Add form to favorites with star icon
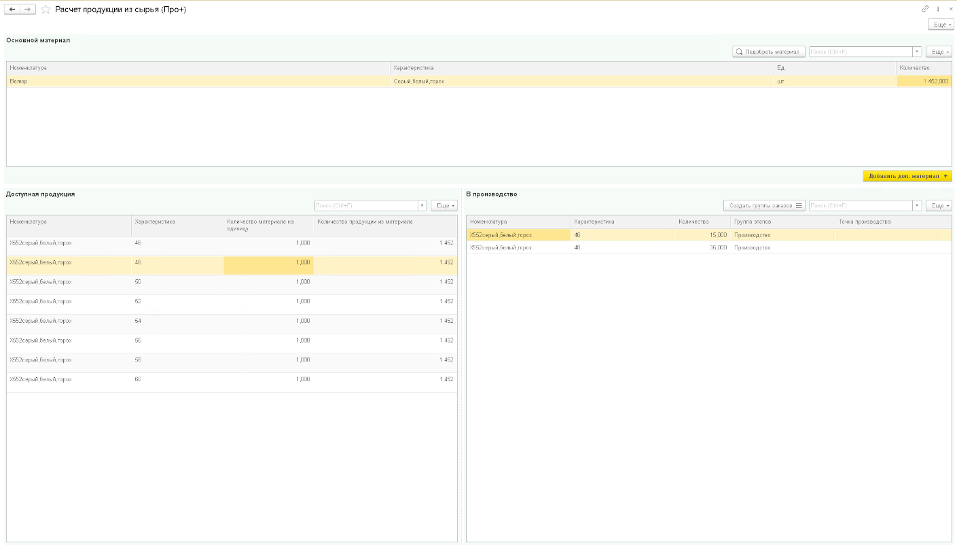 [x=46, y=10]
